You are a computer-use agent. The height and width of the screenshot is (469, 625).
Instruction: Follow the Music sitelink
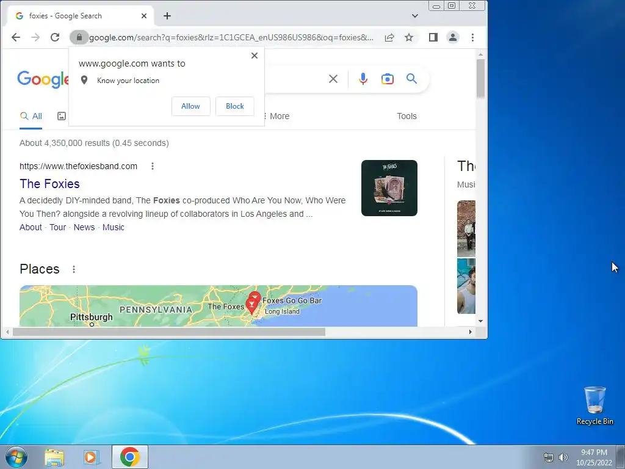click(113, 227)
